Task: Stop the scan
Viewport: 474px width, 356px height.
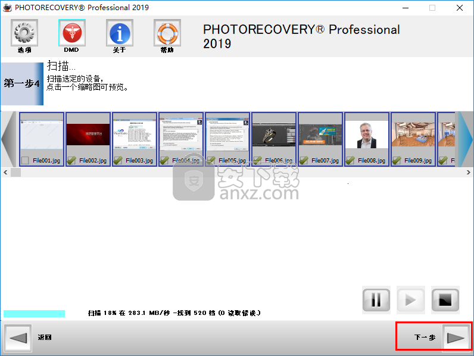Action: [x=445, y=300]
